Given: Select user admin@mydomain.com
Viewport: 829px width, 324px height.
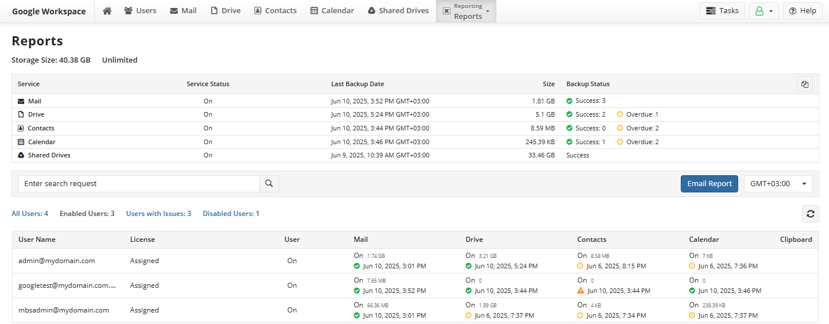Looking at the screenshot, I should (x=56, y=261).
